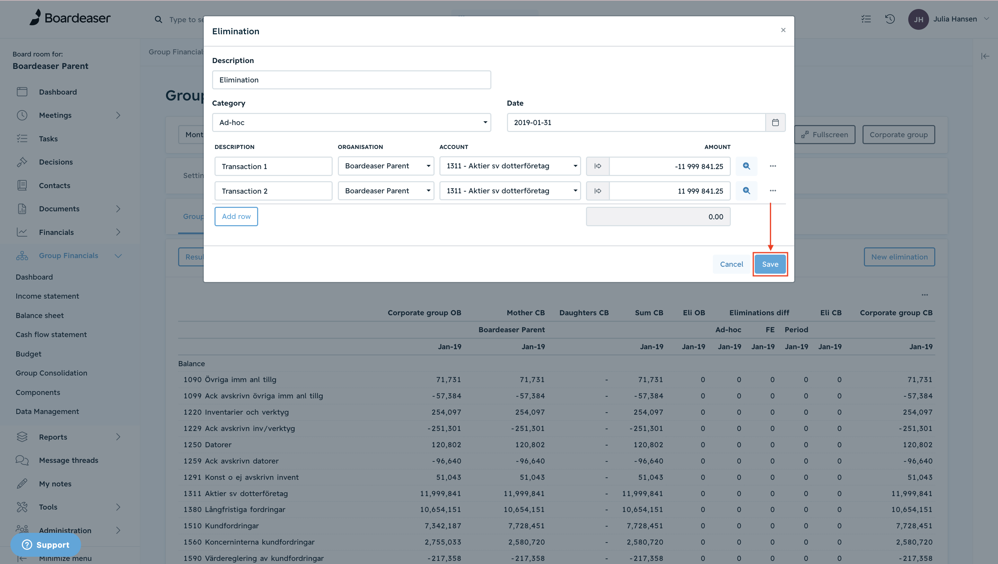This screenshot has height=564, width=998.
Task: Open Organisation dropdown for Transaction 2
Action: click(386, 191)
